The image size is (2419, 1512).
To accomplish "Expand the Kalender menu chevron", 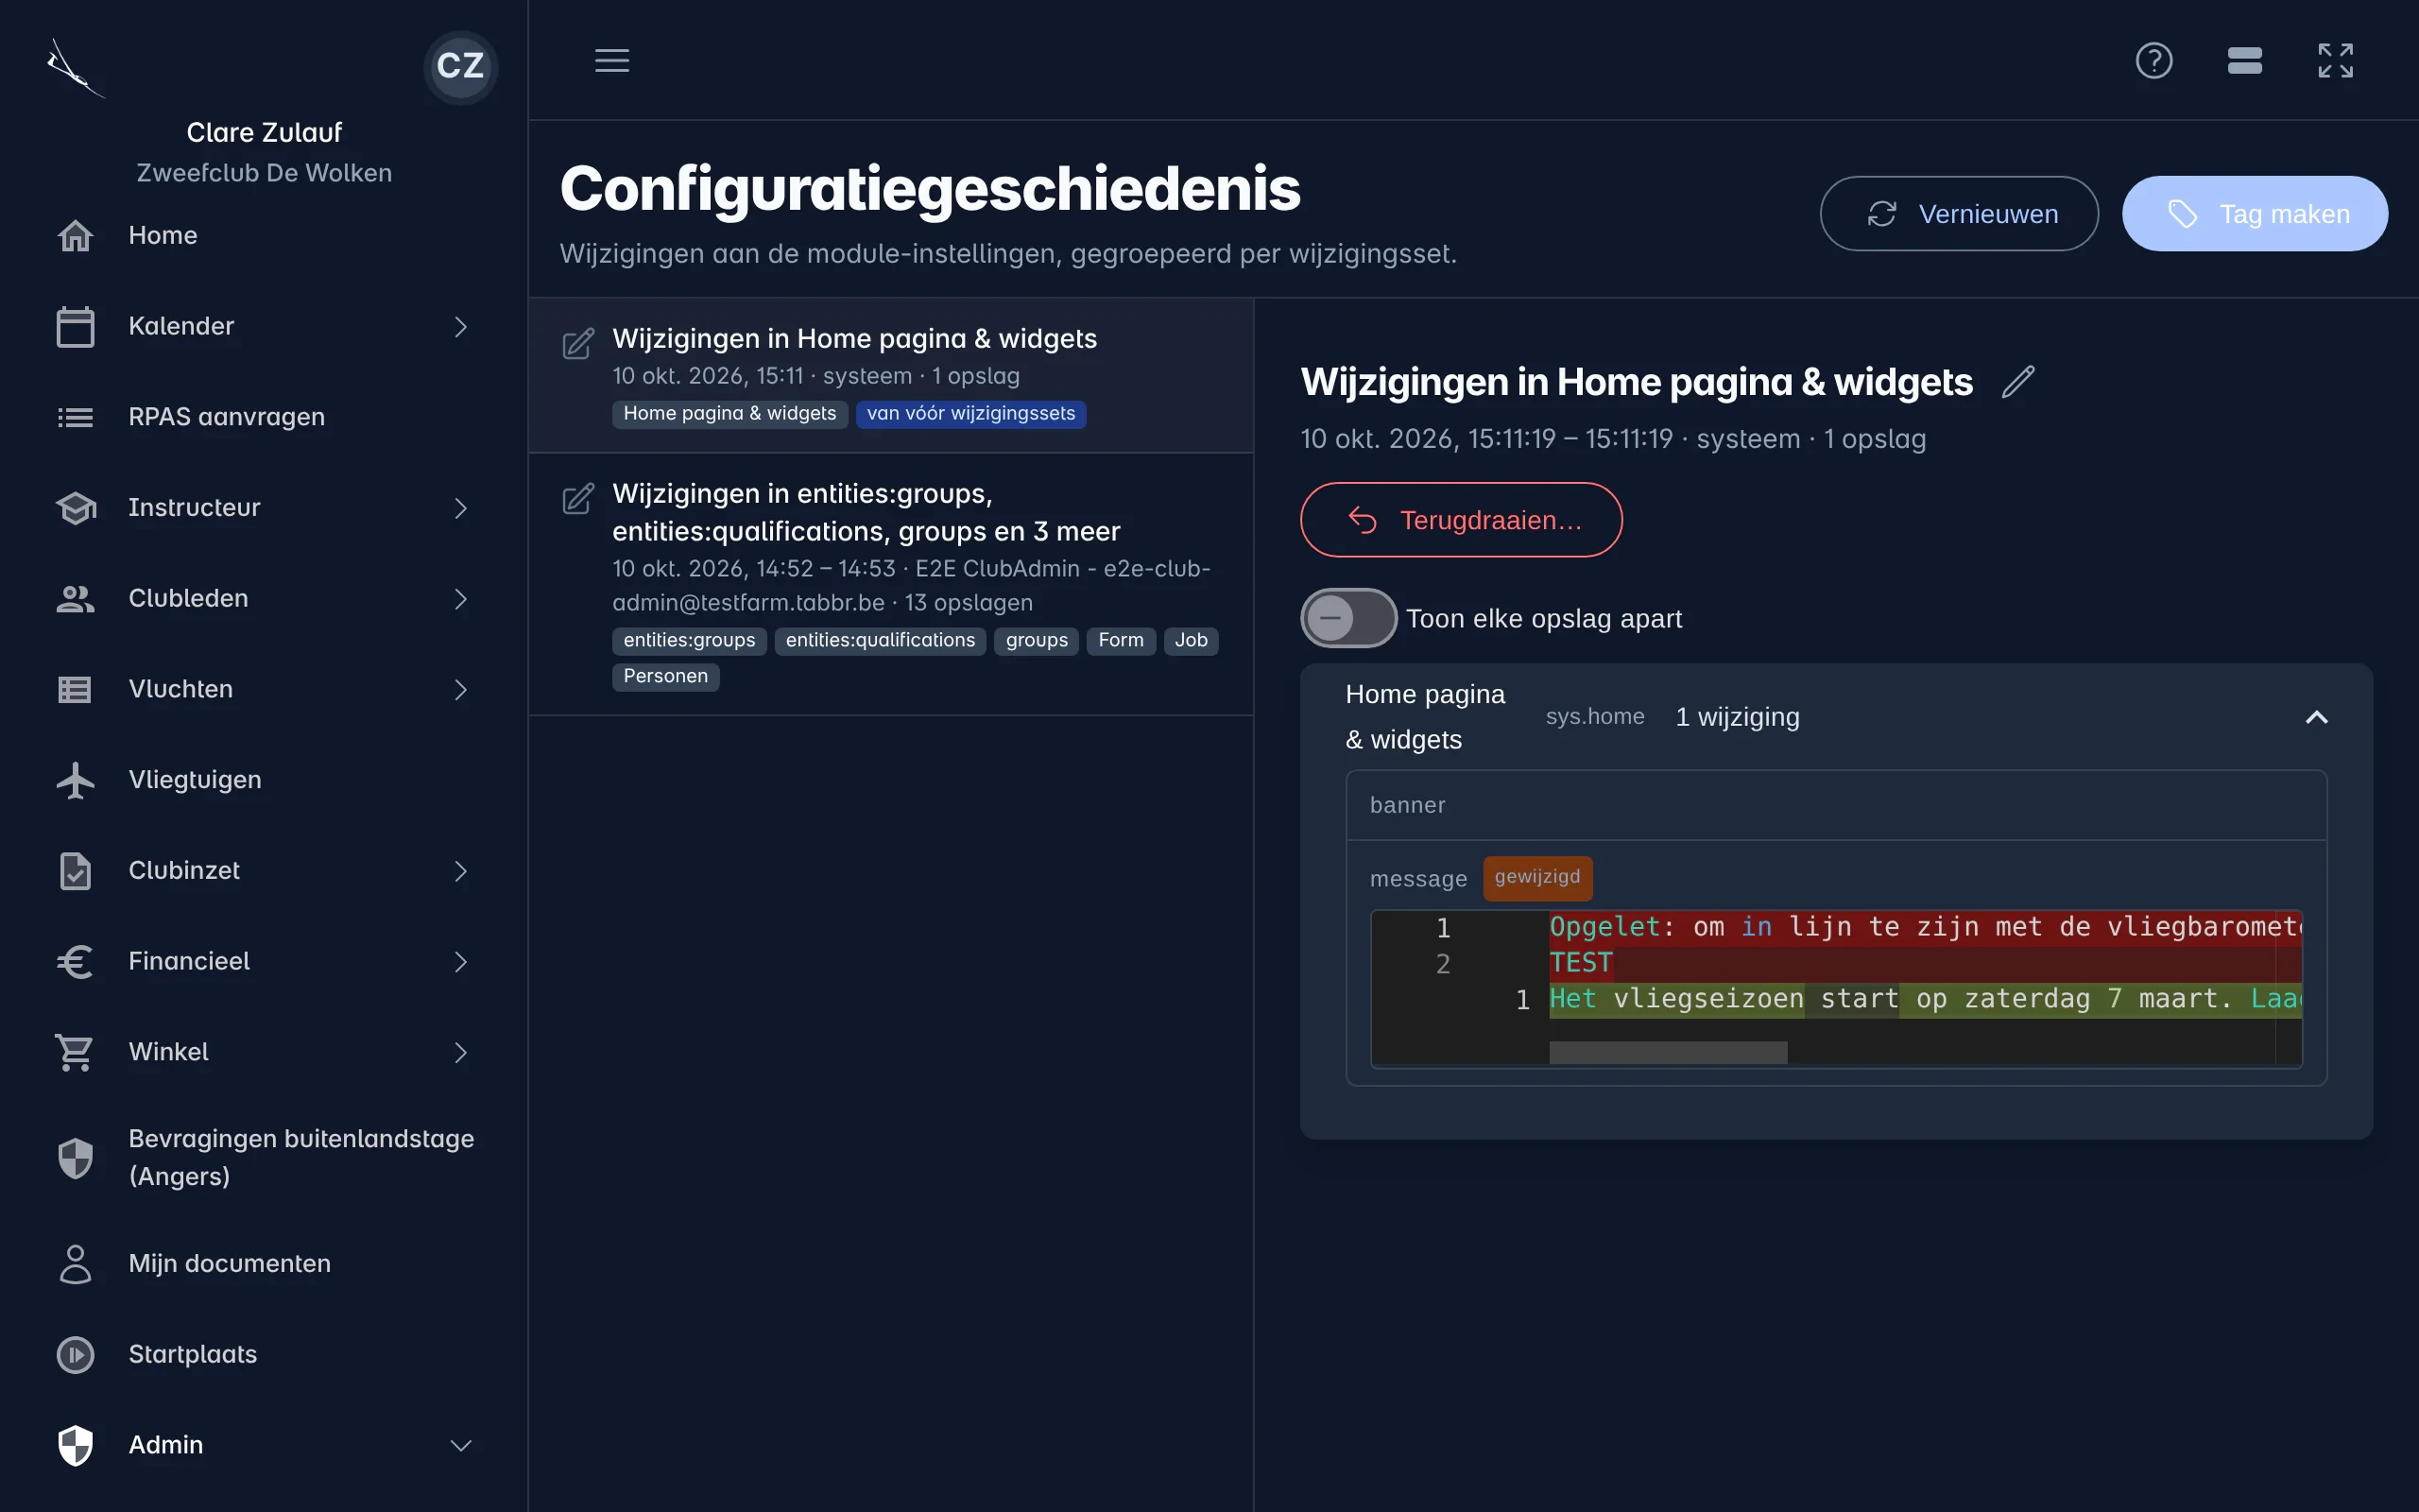I will [460, 327].
